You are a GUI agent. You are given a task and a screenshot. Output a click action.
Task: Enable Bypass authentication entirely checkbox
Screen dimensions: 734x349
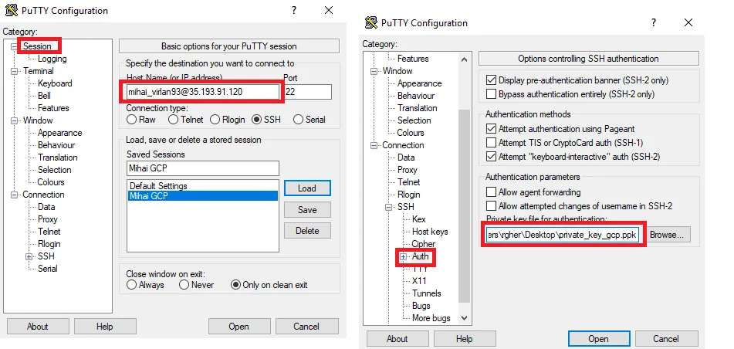click(x=491, y=93)
